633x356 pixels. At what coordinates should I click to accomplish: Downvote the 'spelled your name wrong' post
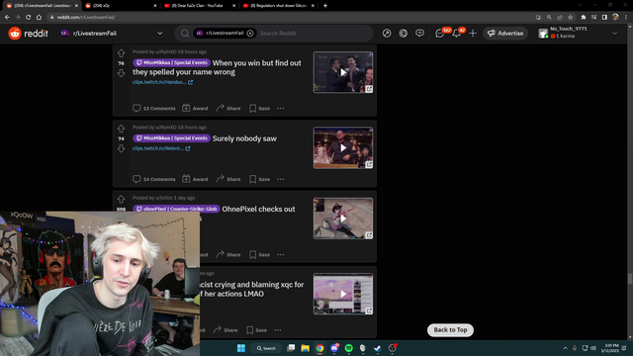(x=121, y=73)
